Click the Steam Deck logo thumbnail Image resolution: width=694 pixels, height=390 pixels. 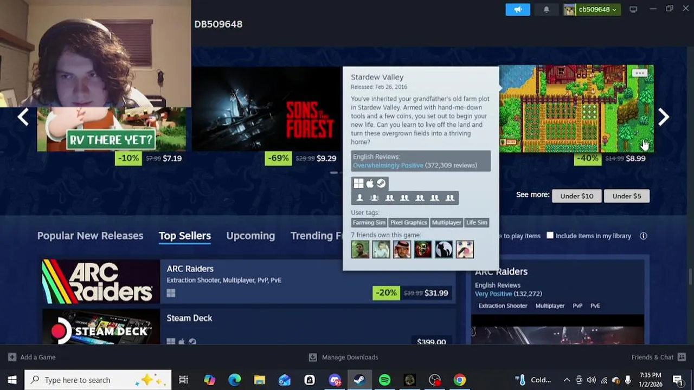tap(101, 327)
